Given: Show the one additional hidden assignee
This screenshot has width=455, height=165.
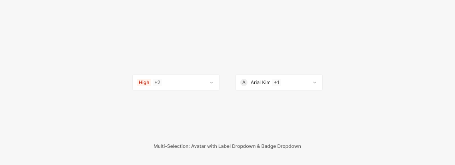Looking at the screenshot, I should click(277, 82).
